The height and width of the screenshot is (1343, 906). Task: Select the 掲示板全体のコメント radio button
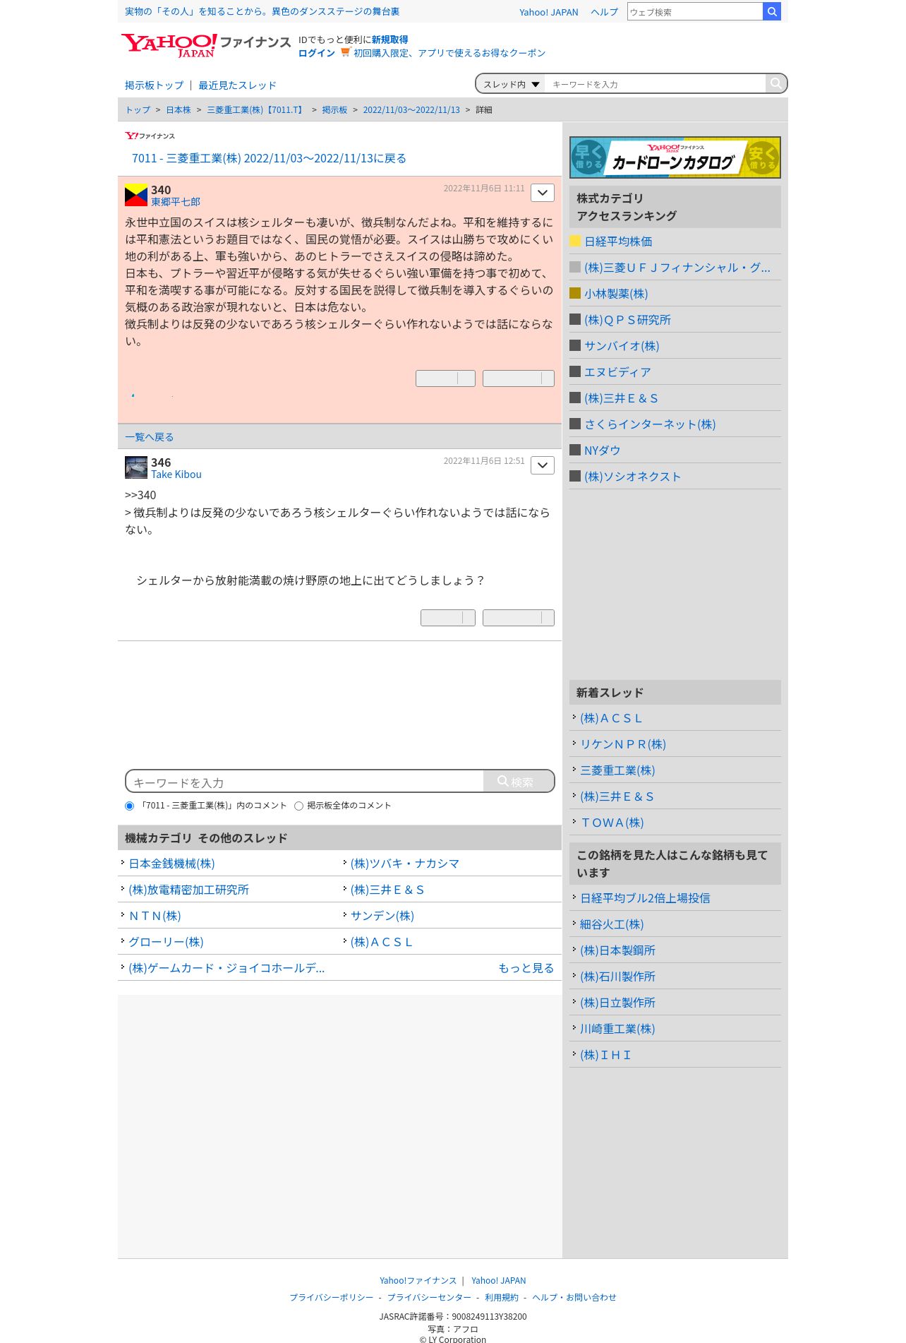coord(298,806)
